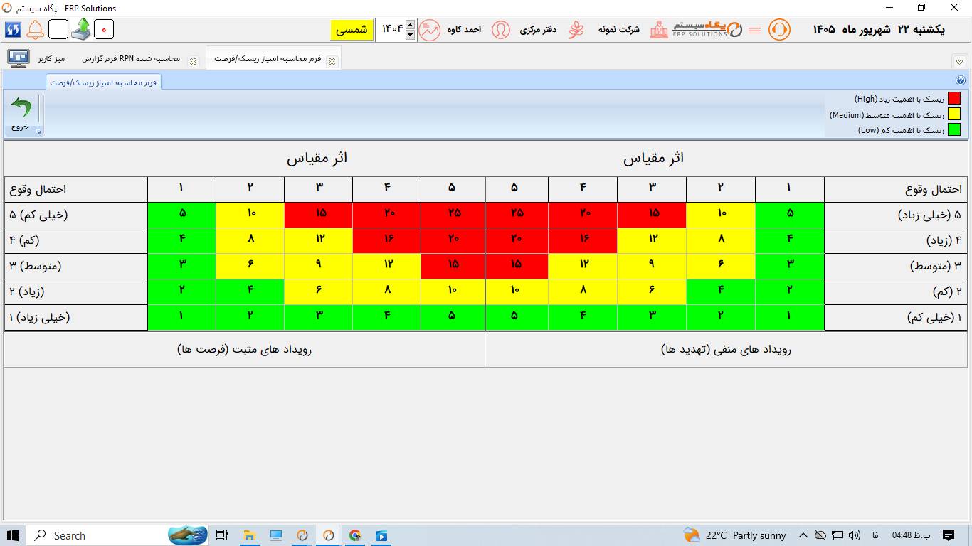Click the orange headset support icon
Image resolution: width=972 pixels, height=546 pixels.
click(x=780, y=30)
